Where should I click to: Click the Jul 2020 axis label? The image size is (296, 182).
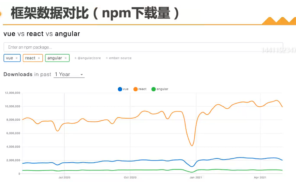(64, 178)
